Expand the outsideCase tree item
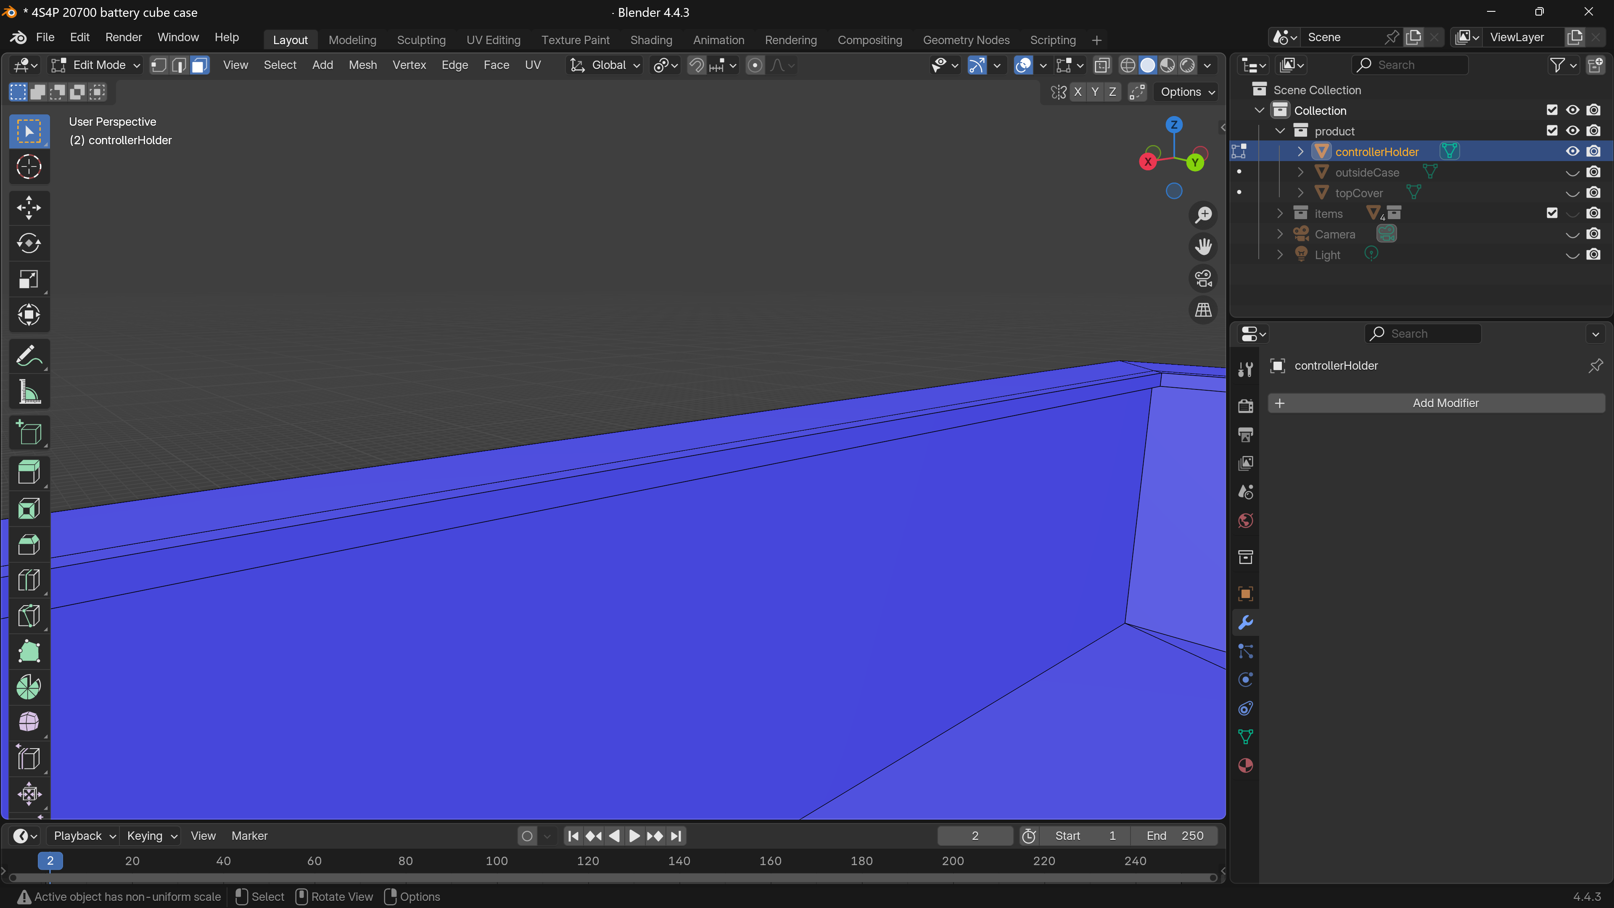The height and width of the screenshot is (908, 1614). coord(1300,172)
